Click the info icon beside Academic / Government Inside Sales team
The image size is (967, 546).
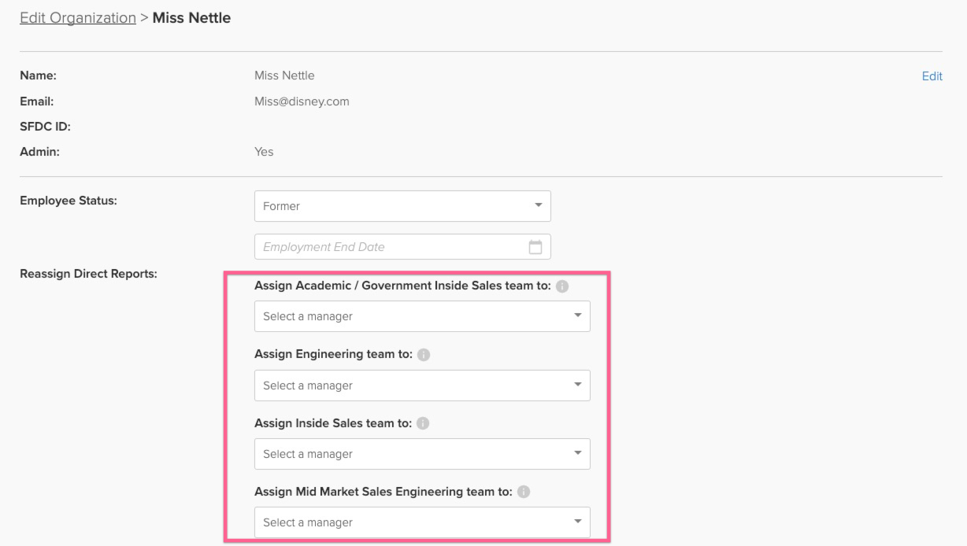[562, 286]
